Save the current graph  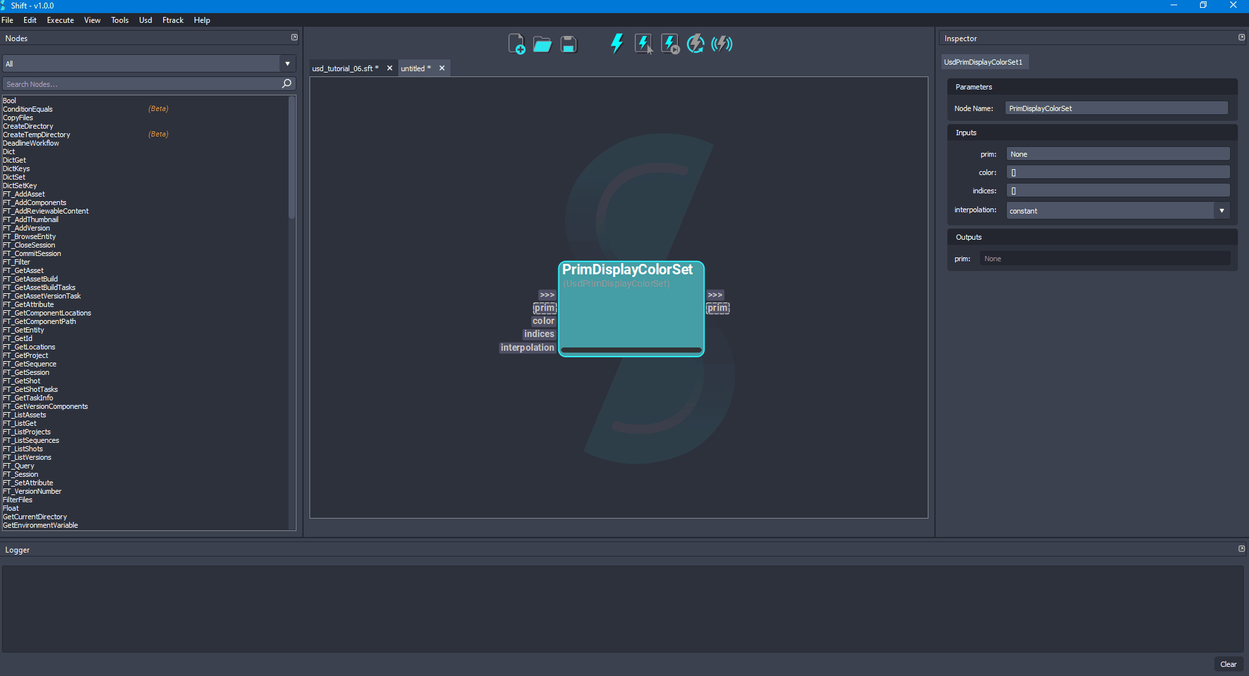568,43
